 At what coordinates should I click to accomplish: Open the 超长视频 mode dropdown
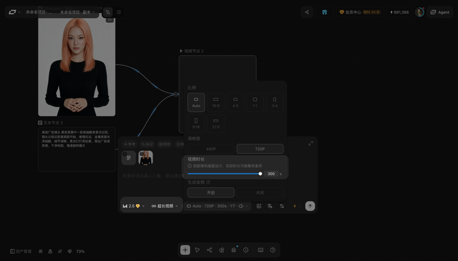(165, 206)
